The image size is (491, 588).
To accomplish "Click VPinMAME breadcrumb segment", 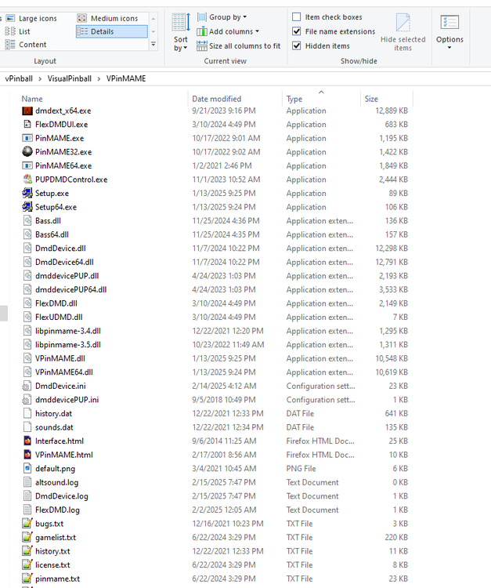I will tap(126, 78).
